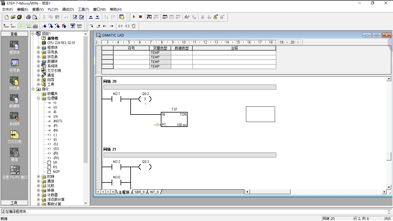Screen dimensions: 393x221
Task: Open 状态表 in the left navigation bar
Action: click(14, 83)
